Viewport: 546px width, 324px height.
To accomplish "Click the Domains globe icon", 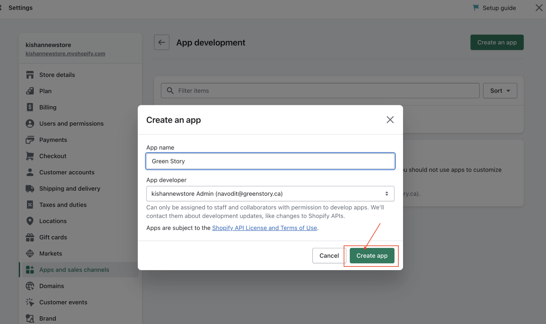I will (x=30, y=286).
